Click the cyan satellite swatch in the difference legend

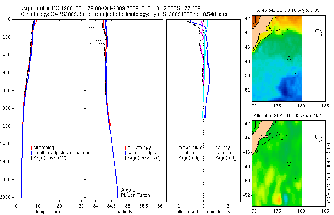[x=213, y=153]
